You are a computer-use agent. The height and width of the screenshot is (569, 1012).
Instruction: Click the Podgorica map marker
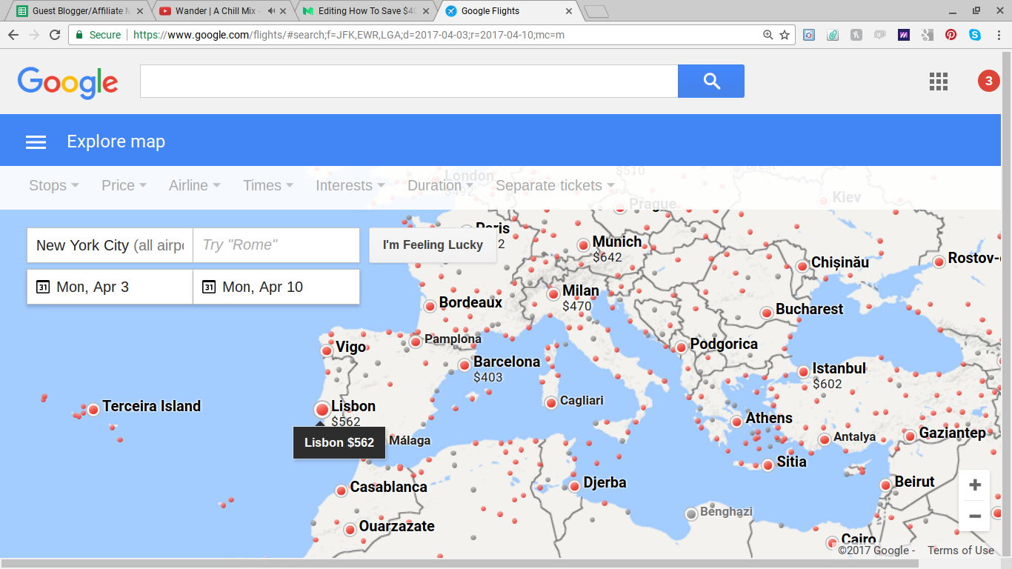coord(681,347)
